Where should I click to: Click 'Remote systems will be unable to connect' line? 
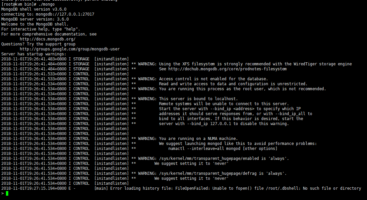(x=224, y=104)
